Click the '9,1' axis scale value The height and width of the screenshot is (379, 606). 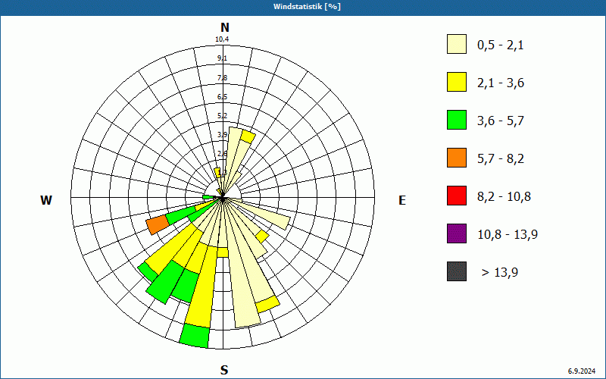point(222,58)
